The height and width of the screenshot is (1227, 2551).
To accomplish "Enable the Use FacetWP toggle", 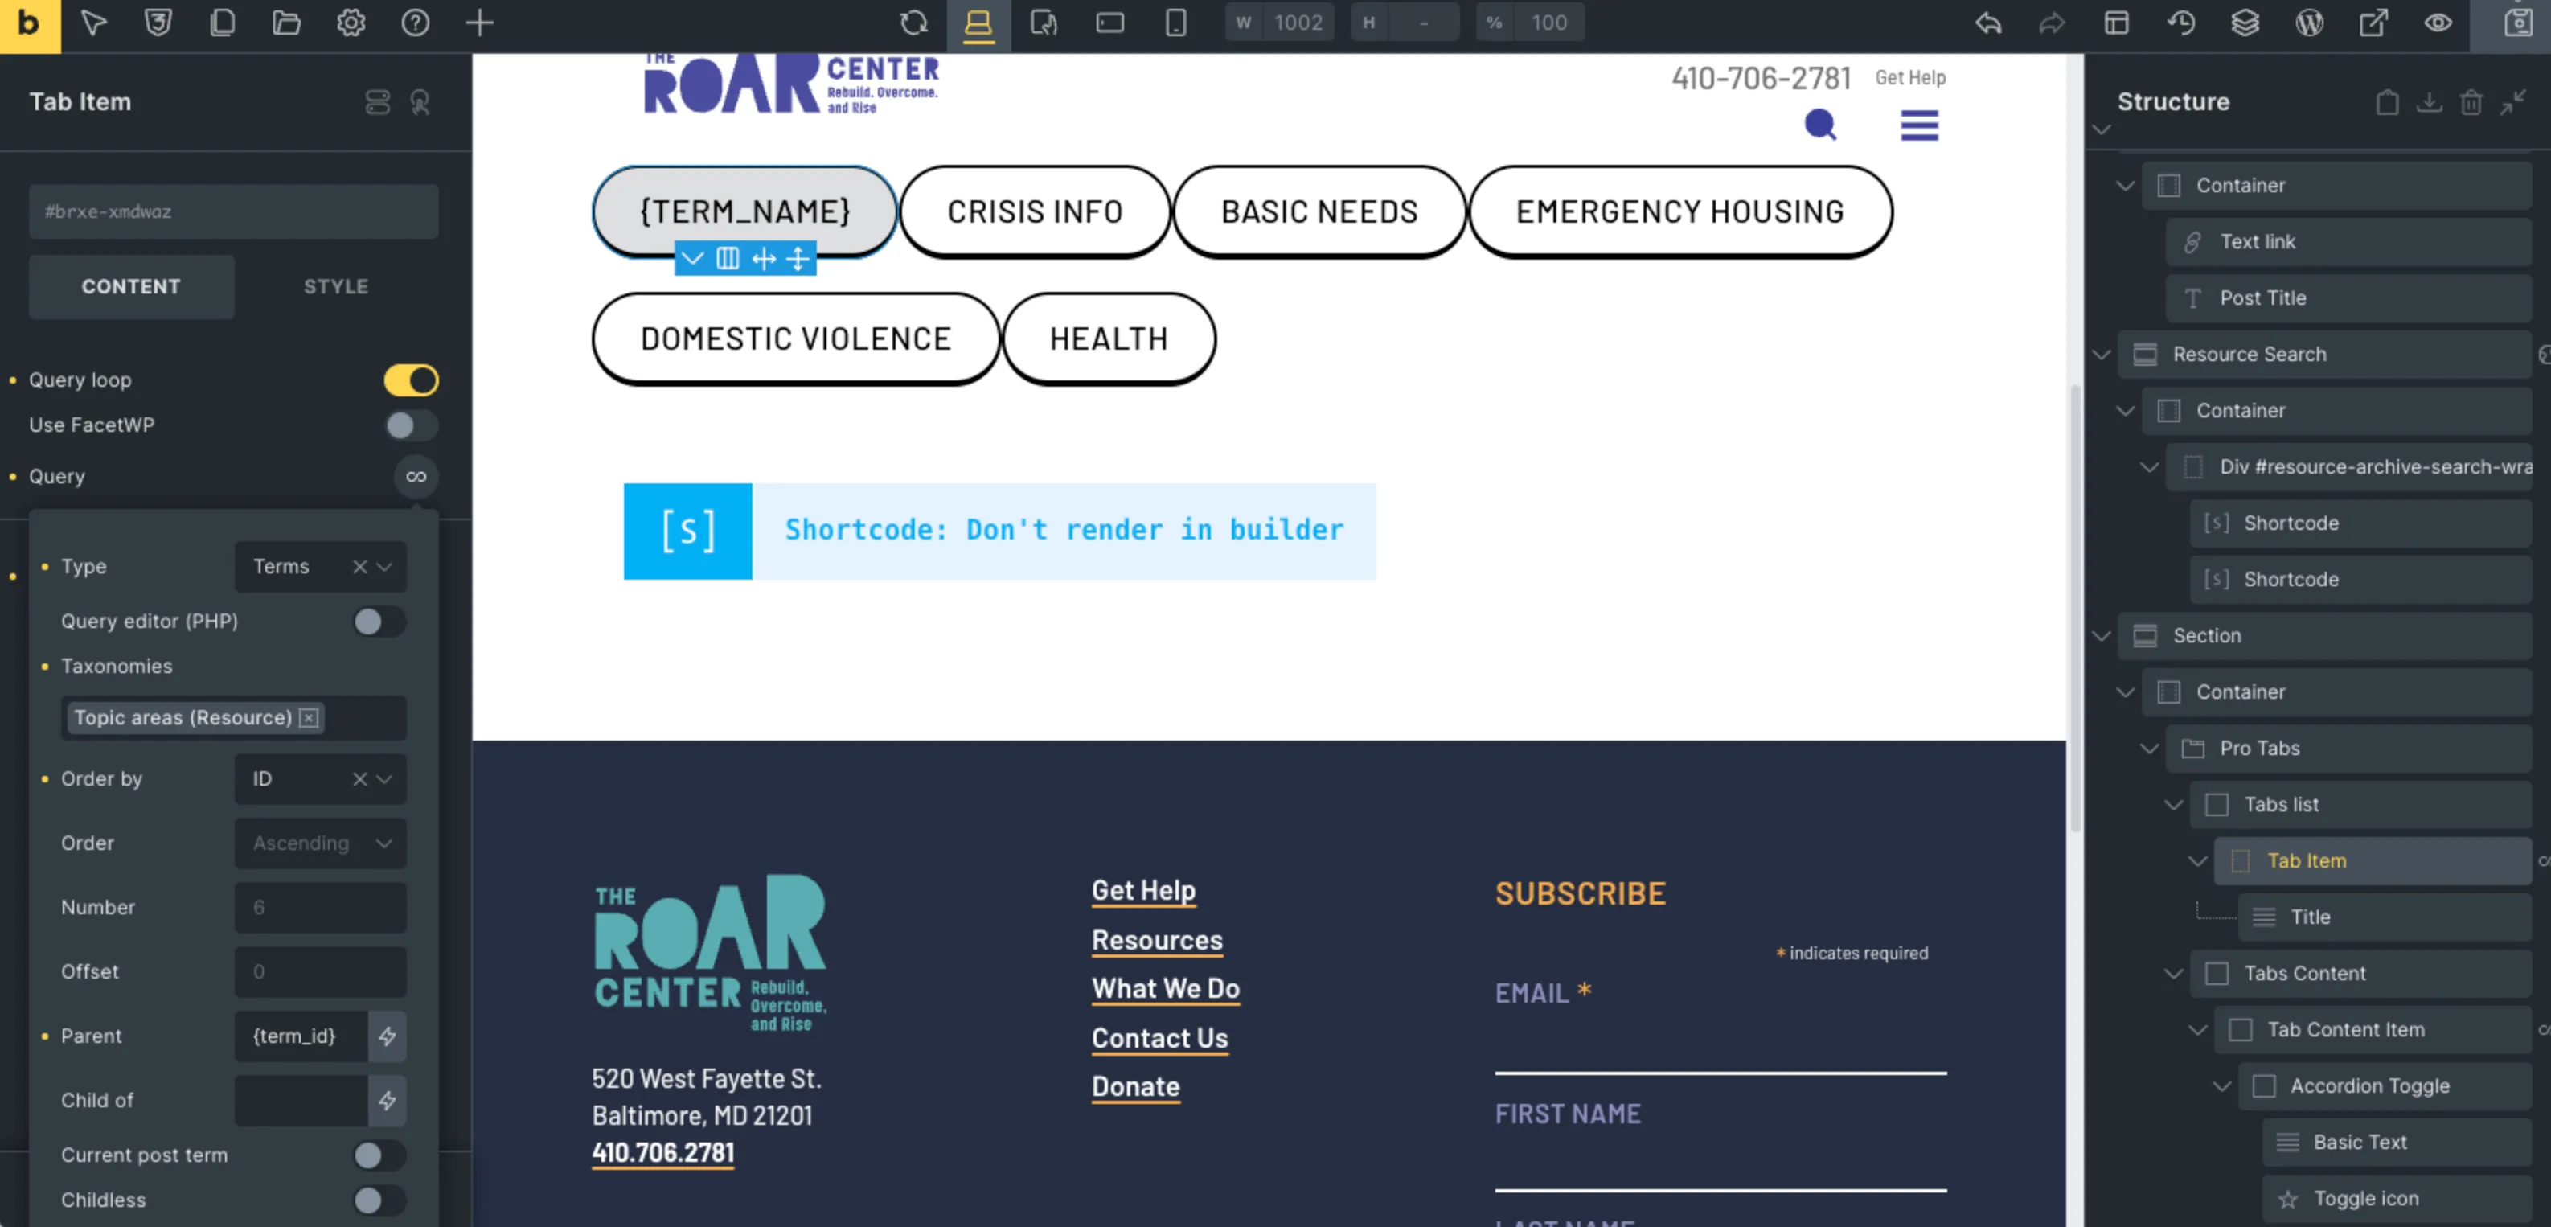I will click(410, 425).
